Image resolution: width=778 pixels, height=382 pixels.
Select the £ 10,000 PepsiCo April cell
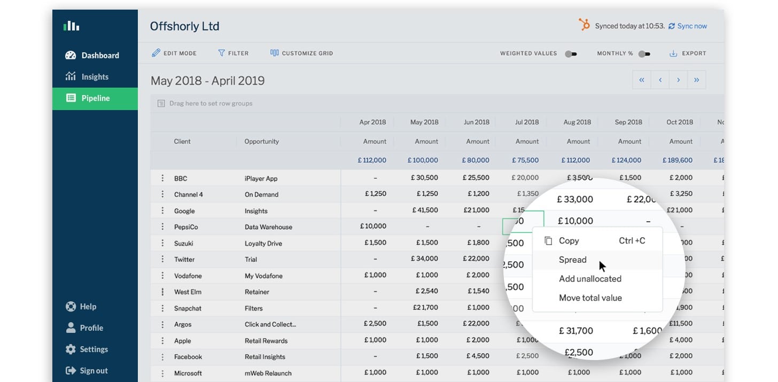[373, 227]
